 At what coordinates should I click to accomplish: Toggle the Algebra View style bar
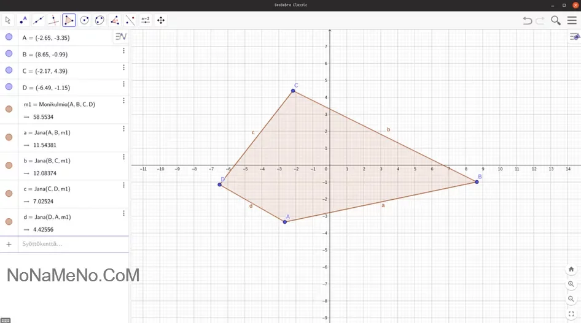(120, 37)
